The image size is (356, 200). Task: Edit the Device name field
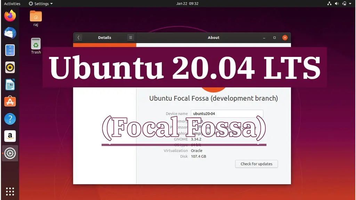click(227, 114)
